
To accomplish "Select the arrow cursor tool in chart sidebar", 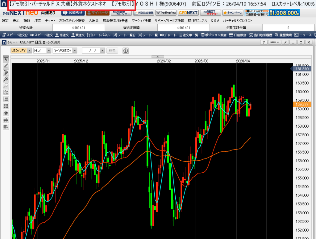I will coord(6,59).
